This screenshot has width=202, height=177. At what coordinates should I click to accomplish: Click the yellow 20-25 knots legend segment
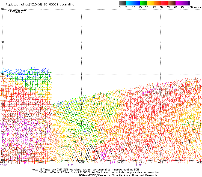click(x=151, y=3)
